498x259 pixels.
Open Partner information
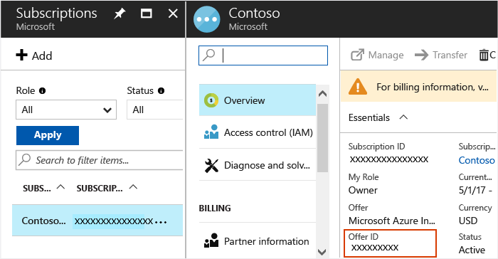[x=258, y=241]
